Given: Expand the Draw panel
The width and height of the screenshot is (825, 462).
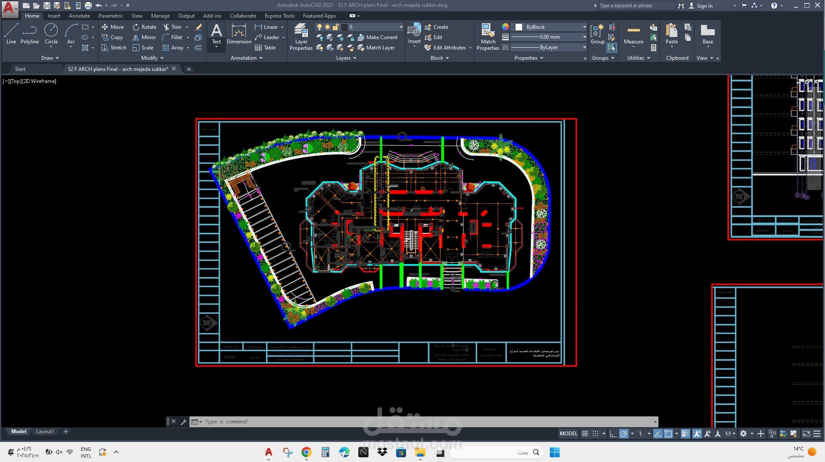Looking at the screenshot, I should pos(50,58).
